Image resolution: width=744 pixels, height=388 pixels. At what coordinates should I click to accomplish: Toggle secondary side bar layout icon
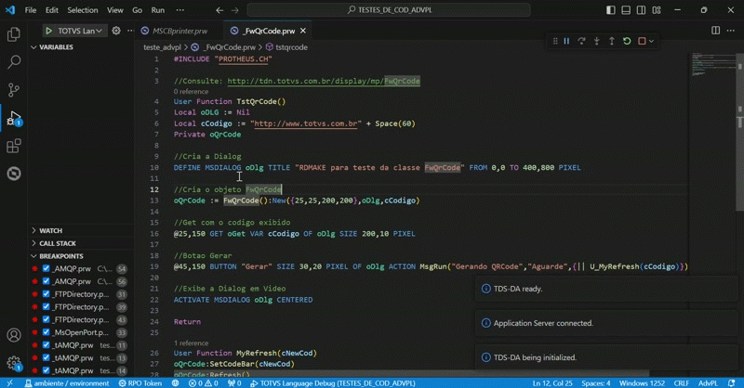pyautogui.click(x=641, y=10)
